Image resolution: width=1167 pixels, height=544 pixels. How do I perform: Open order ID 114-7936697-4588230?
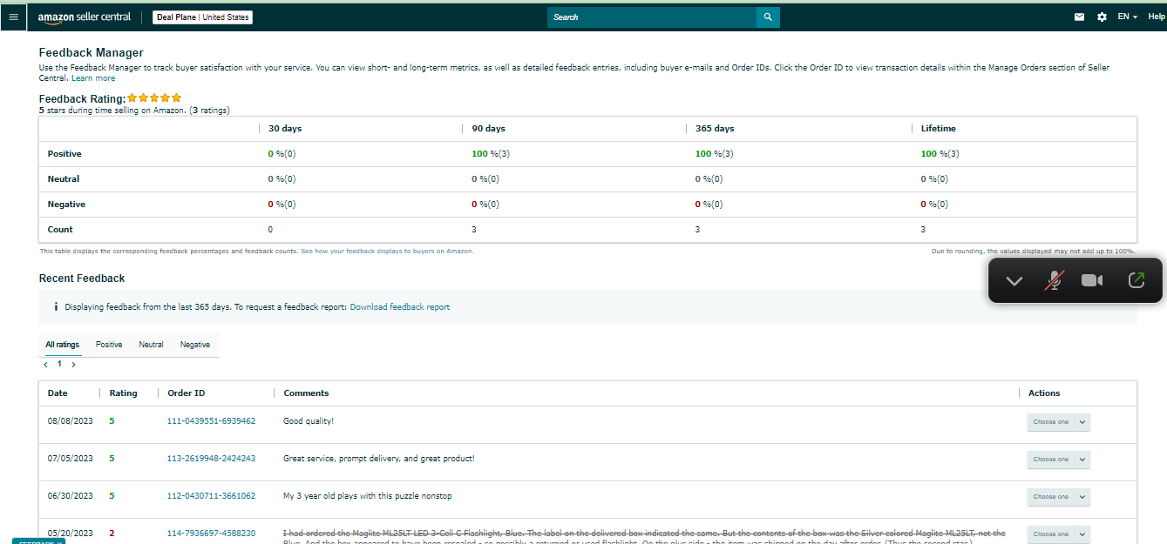211,534
